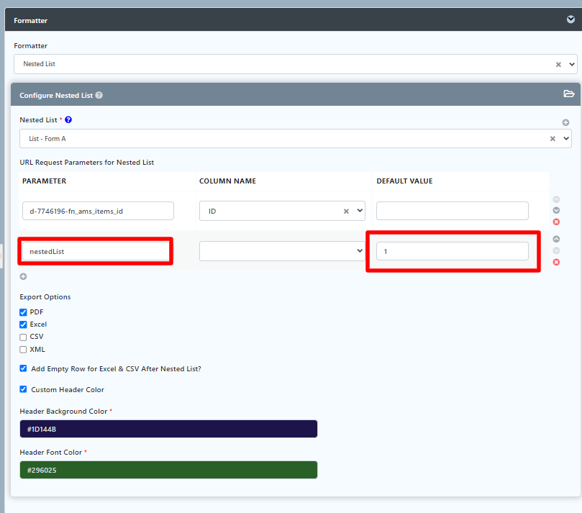Open the blue help icon beside Nested List

pyautogui.click(x=68, y=119)
